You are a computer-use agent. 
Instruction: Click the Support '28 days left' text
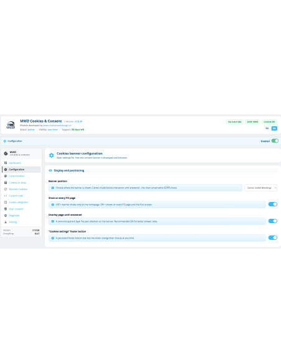coord(78,130)
